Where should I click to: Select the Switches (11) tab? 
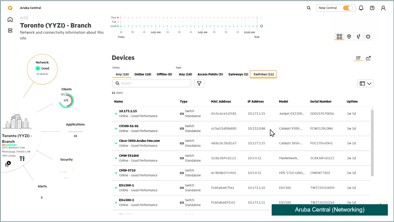coord(263,74)
